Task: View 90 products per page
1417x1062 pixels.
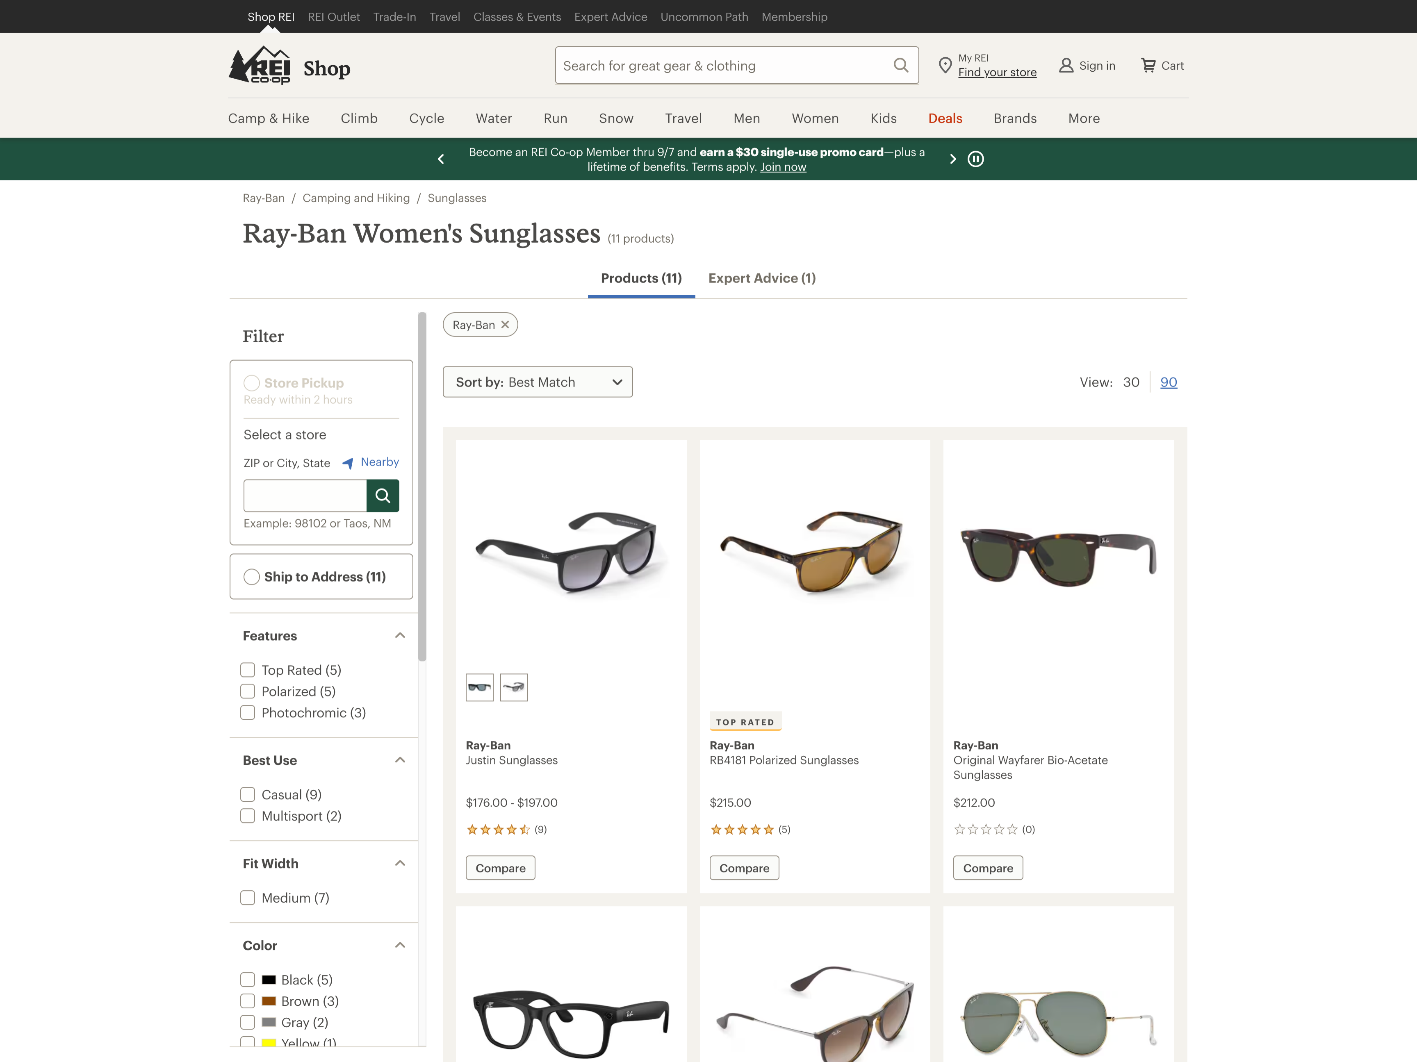Action: (1169, 382)
